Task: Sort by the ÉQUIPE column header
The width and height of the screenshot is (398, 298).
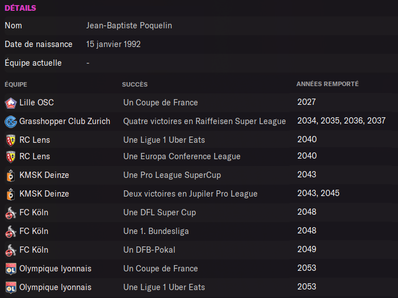Action: coord(16,84)
